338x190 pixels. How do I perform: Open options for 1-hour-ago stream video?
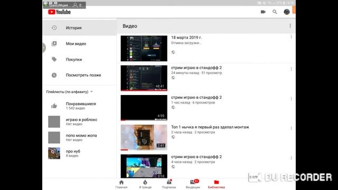[x=291, y=99]
